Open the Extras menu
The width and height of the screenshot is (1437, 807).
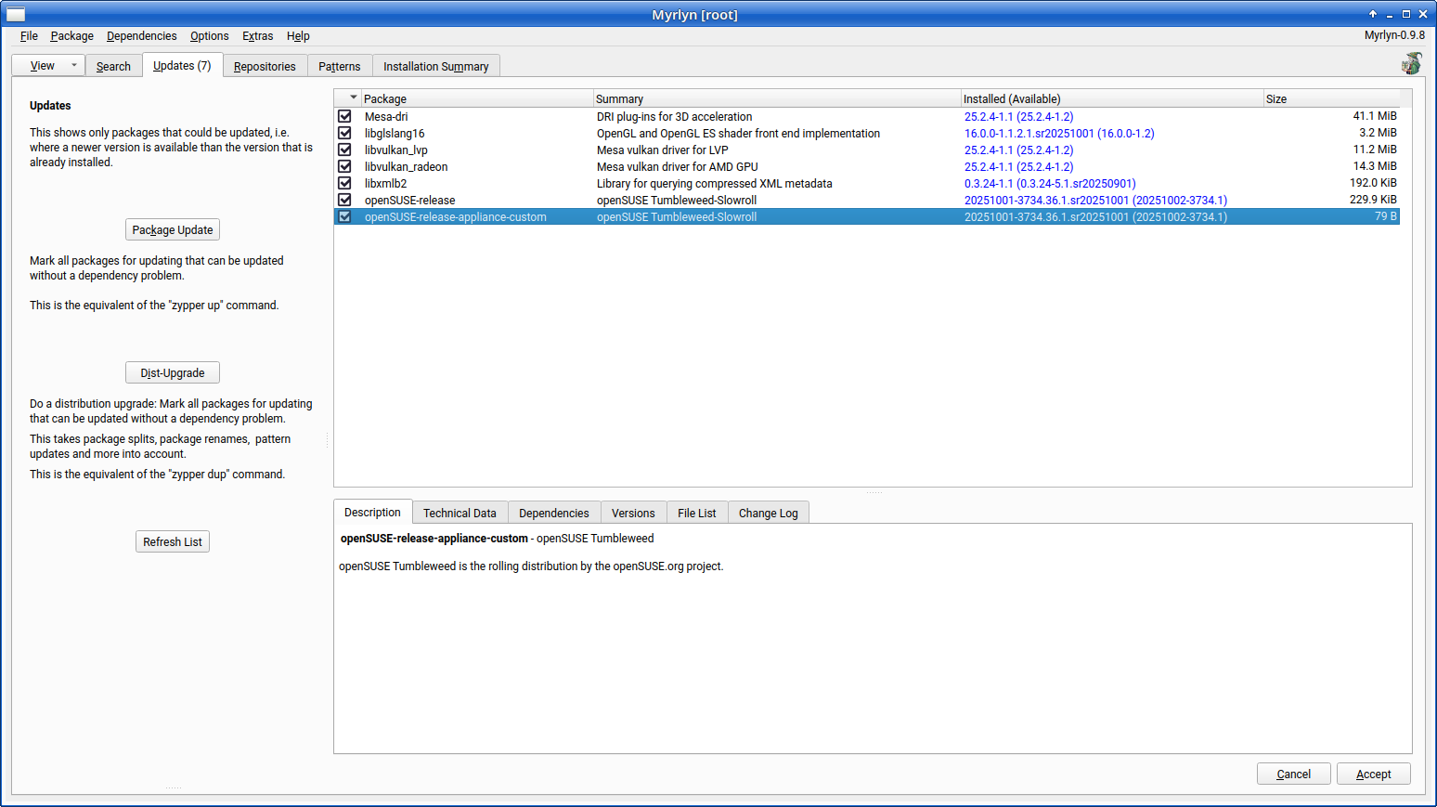(257, 36)
